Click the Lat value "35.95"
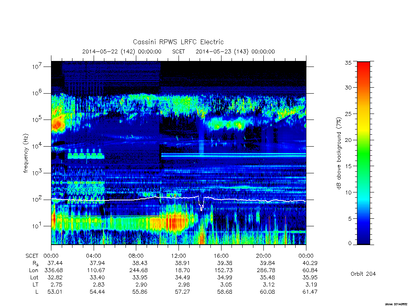The width and height of the screenshot is (408, 306). [x=310, y=277]
